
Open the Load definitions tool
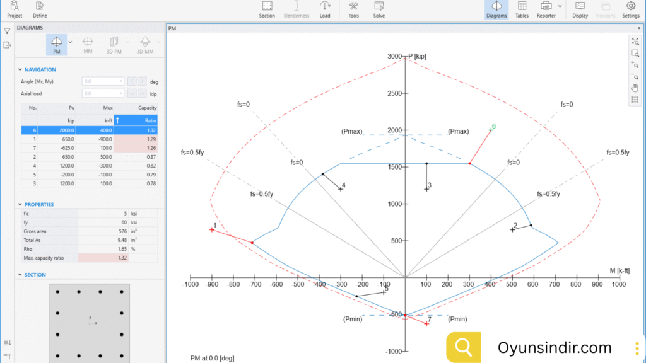[x=325, y=9]
